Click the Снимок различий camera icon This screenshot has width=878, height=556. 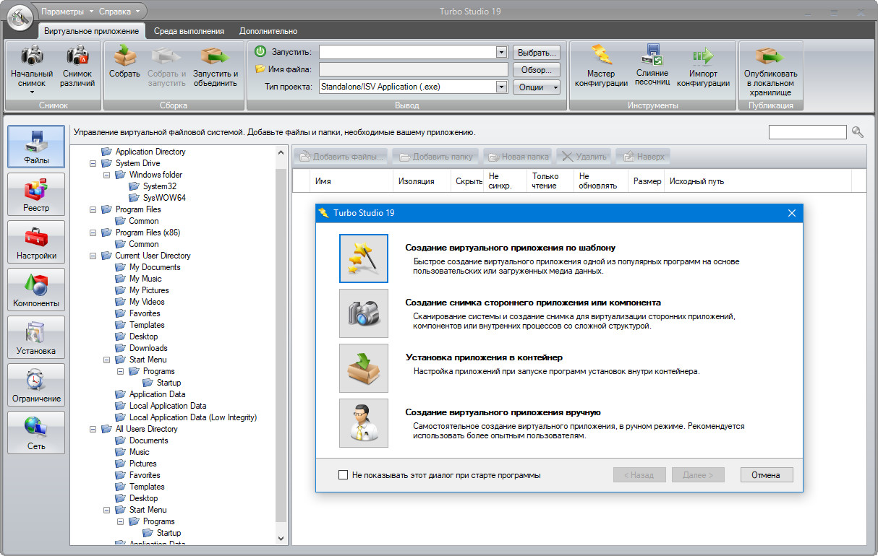(77, 56)
